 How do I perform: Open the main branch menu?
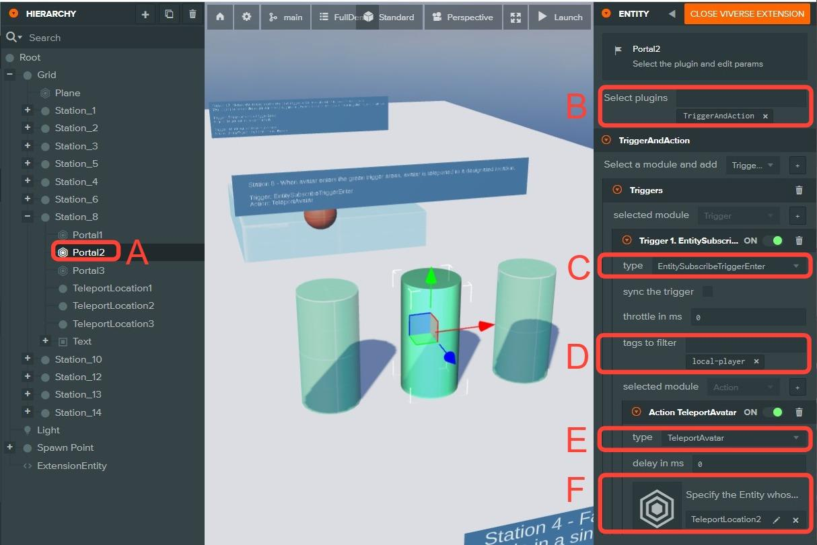(x=286, y=17)
